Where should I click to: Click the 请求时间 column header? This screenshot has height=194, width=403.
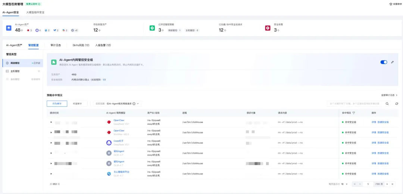click(x=54, y=113)
